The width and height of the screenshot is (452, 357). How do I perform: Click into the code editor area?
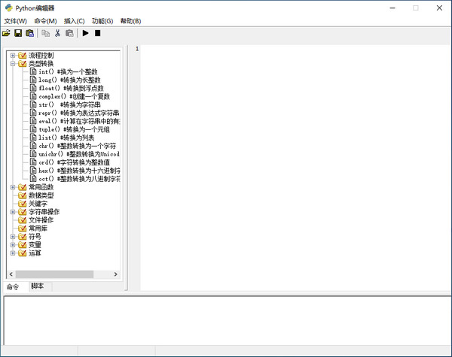coord(296,168)
